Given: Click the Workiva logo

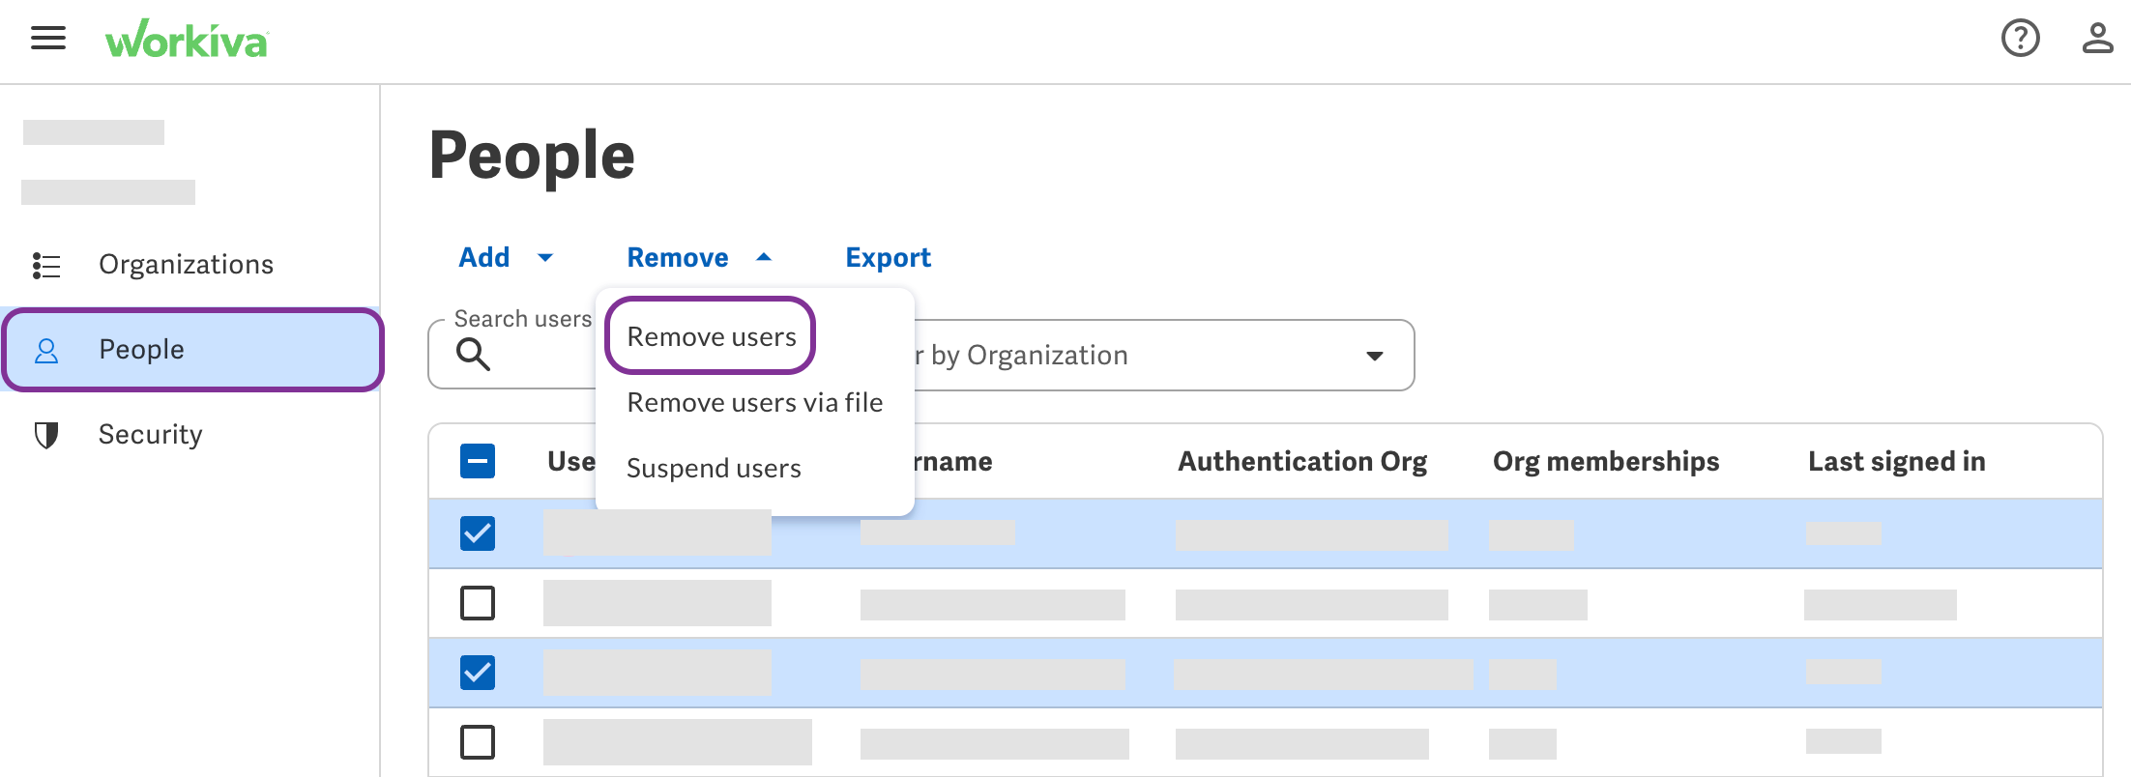Looking at the screenshot, I should 187,40.
